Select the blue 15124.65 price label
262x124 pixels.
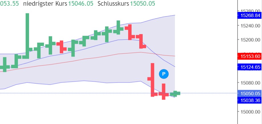pos(250,67)
